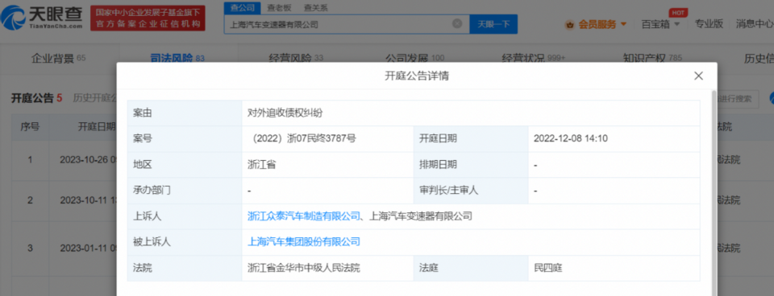This screenshot has height=296, width=774.
Task: Open 浙江众泰汽车制造有限公司 company link
Action: point(304,216)
